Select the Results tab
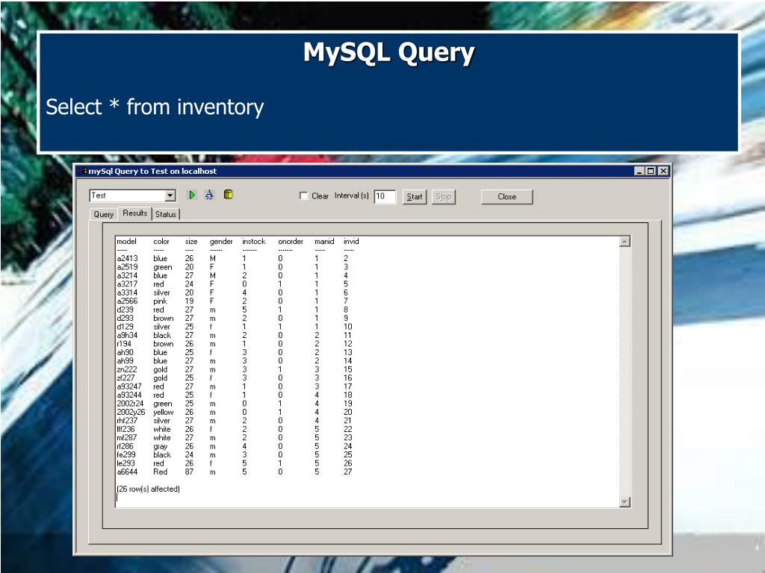The height and width of the screenshot is (573, 765). [x=134, y=213]
